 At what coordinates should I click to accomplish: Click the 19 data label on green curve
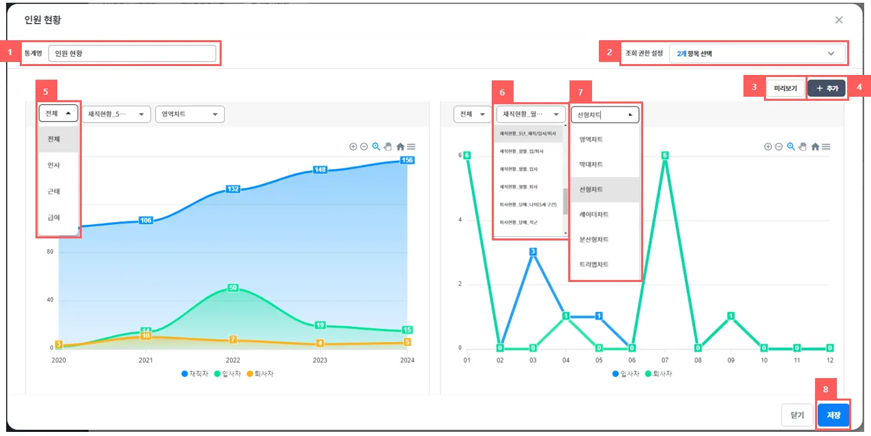[x=320, y=325]
